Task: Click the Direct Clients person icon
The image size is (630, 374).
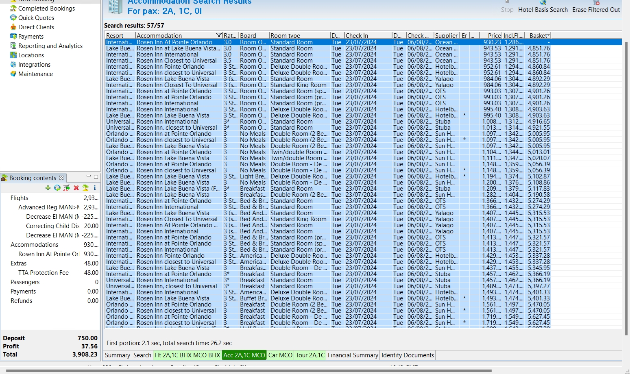Action: point(13,27)
